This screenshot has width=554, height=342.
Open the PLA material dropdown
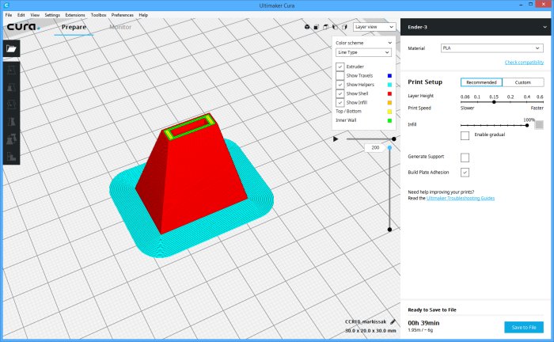click(491, 48)
